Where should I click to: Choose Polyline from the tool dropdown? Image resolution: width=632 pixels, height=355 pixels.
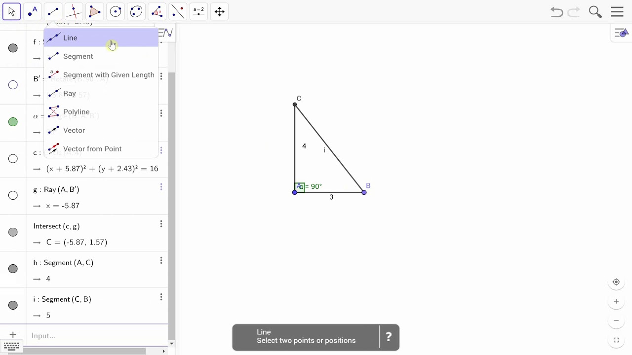[101, 111]
